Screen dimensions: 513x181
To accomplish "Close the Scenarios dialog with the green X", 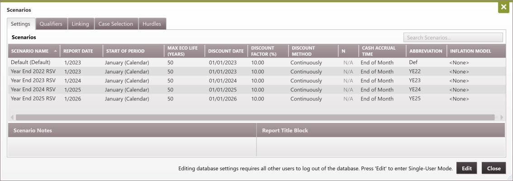I will point(503,8).
